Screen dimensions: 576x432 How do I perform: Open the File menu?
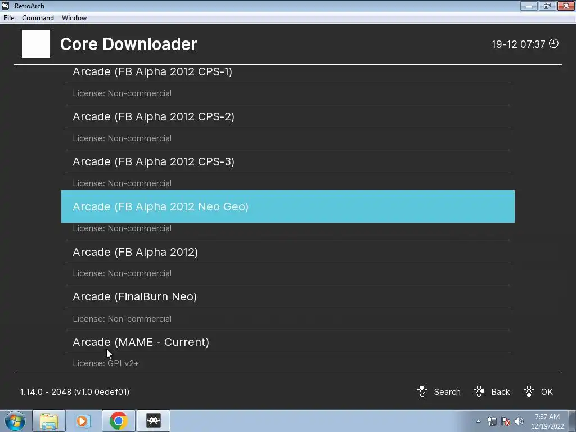point(9,18)
